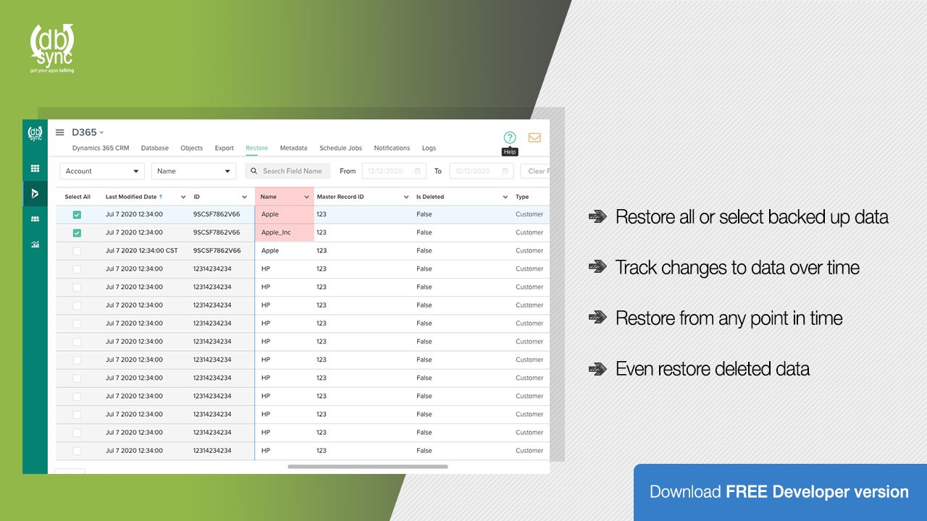This screenshot has height=521, width=927.
Task: Switch to the Metadata tab
Action: pos(293,148)
